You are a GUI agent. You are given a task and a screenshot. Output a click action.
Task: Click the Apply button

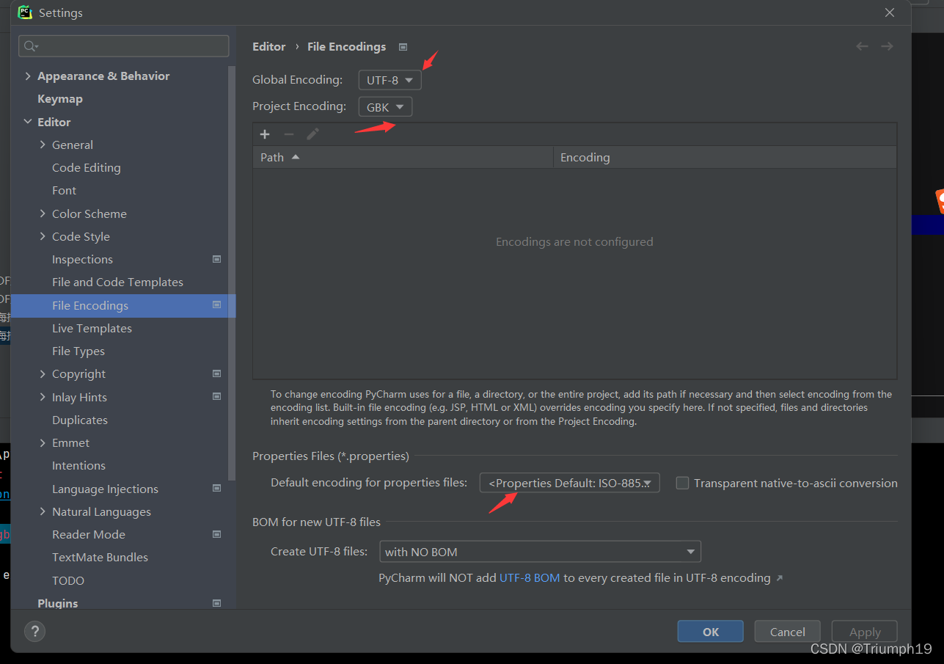click(x=865, y=632)
